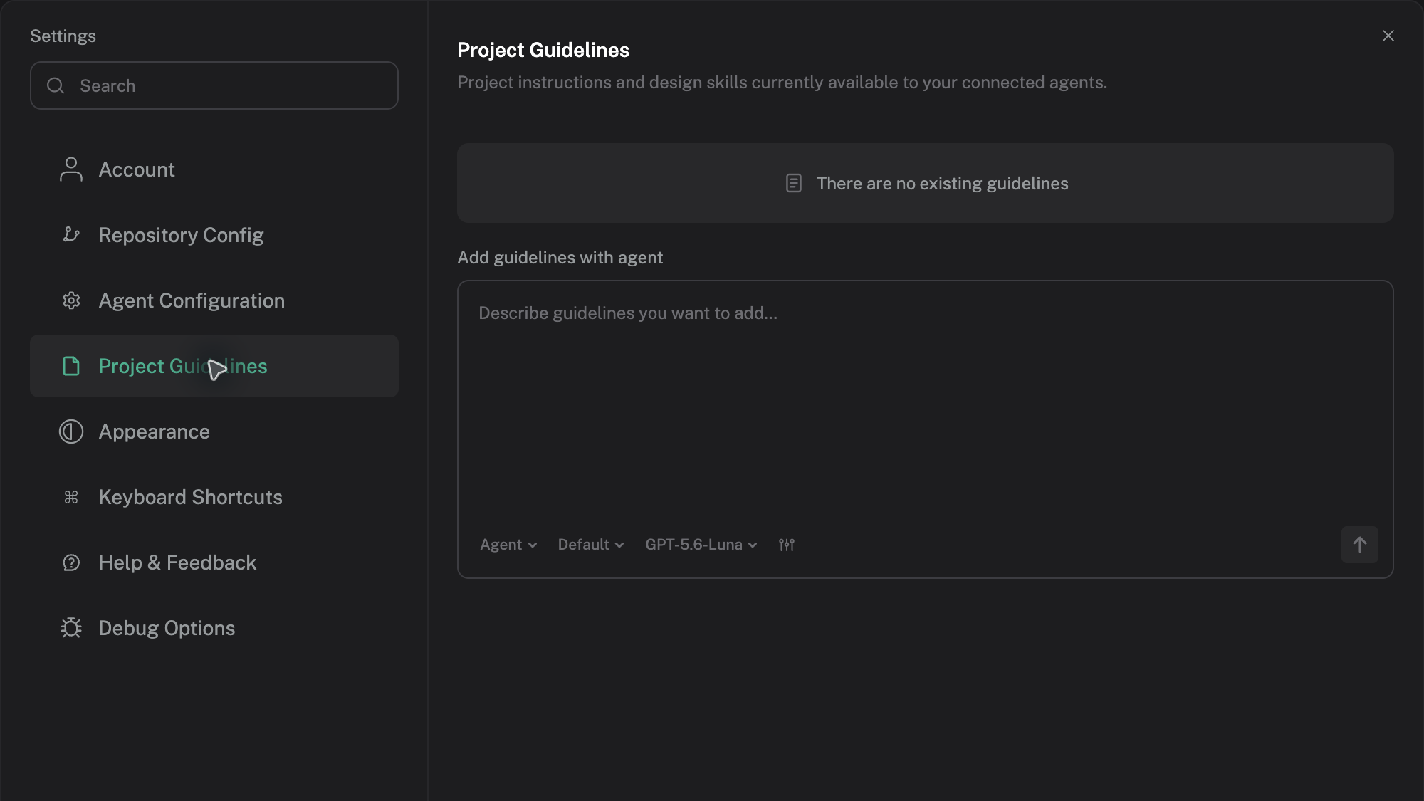Click the Debug Options bug icon
1424x801 pixels.
point(71,628)
